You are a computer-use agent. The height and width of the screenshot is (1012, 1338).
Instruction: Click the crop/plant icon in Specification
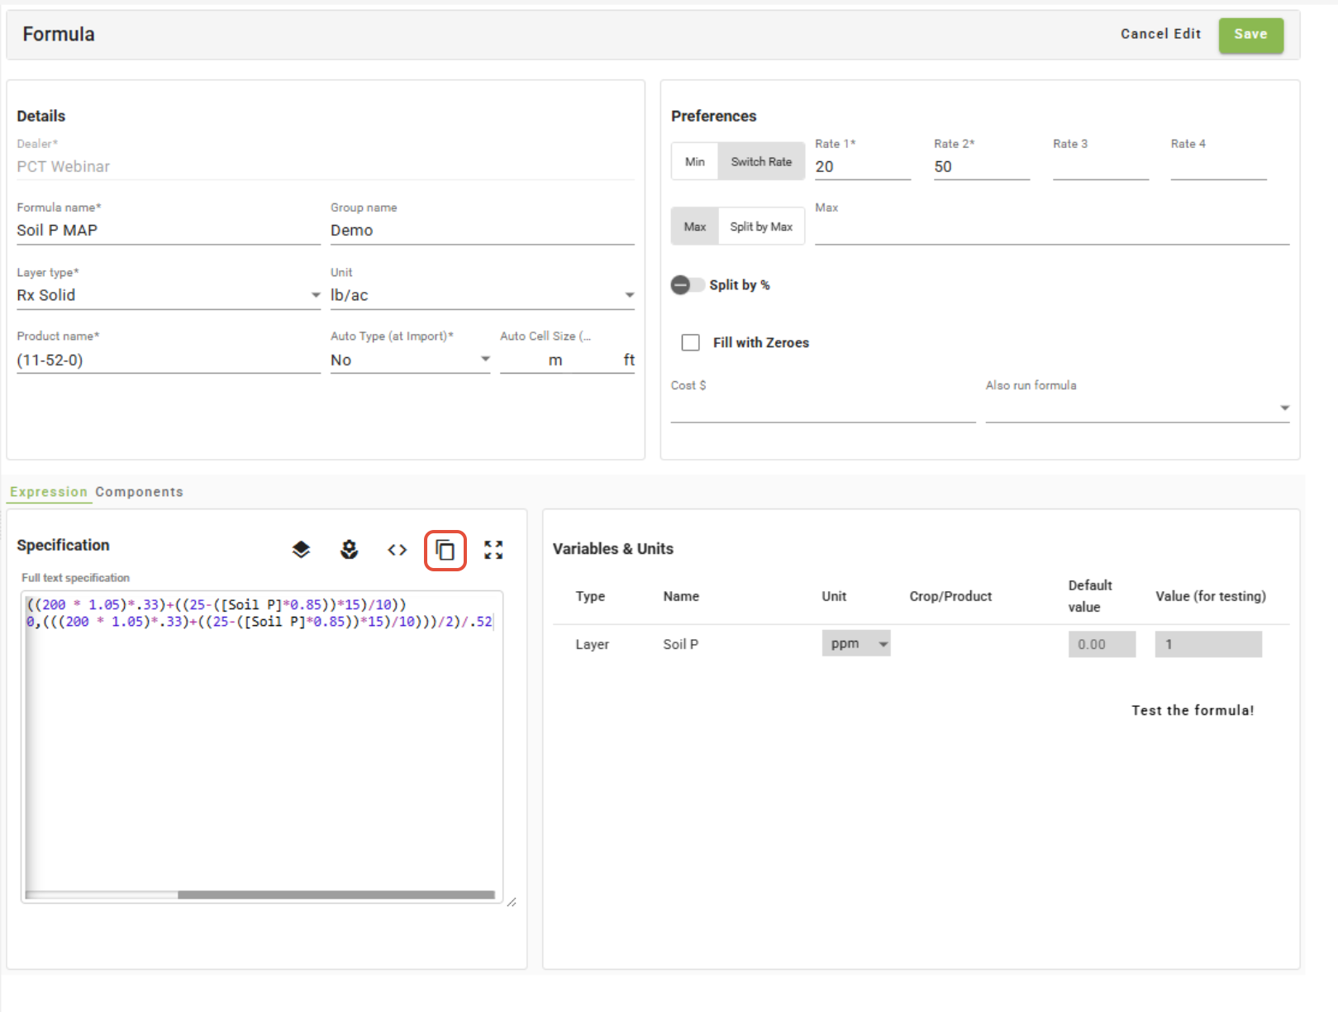349,550
